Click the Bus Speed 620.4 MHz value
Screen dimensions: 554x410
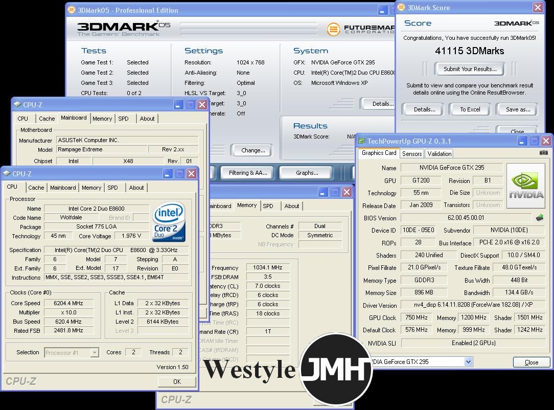coord(68,322)
